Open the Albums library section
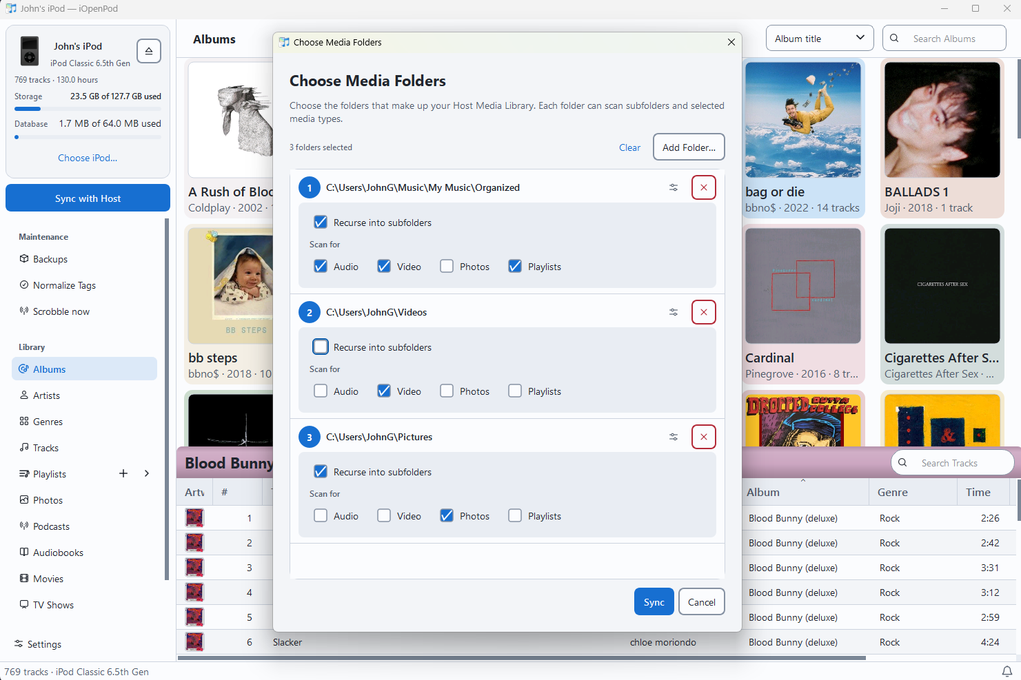Screen dimensions: 1021x680 [x=84, y=369]
